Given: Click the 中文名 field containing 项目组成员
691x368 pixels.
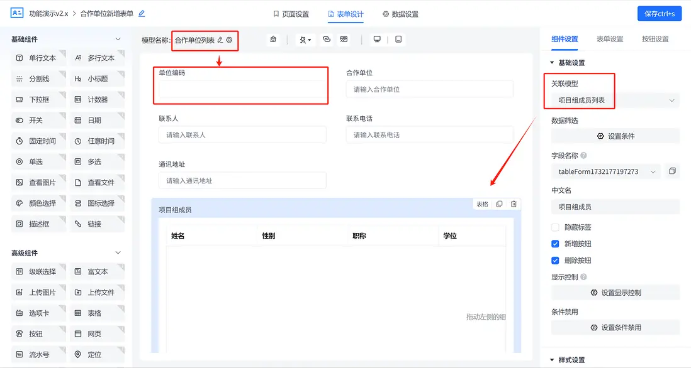Looking at the screenshot, I should (x=615, y=207).
